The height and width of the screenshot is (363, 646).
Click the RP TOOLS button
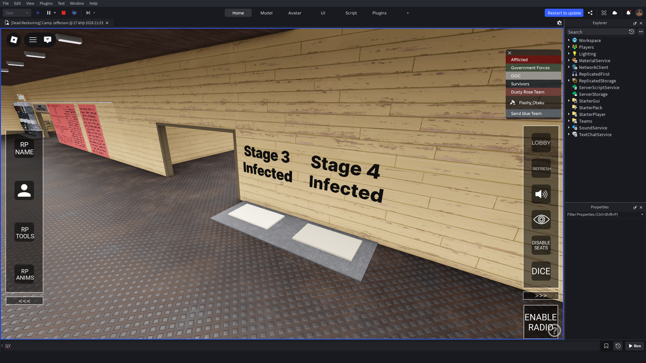coord(24,232)
